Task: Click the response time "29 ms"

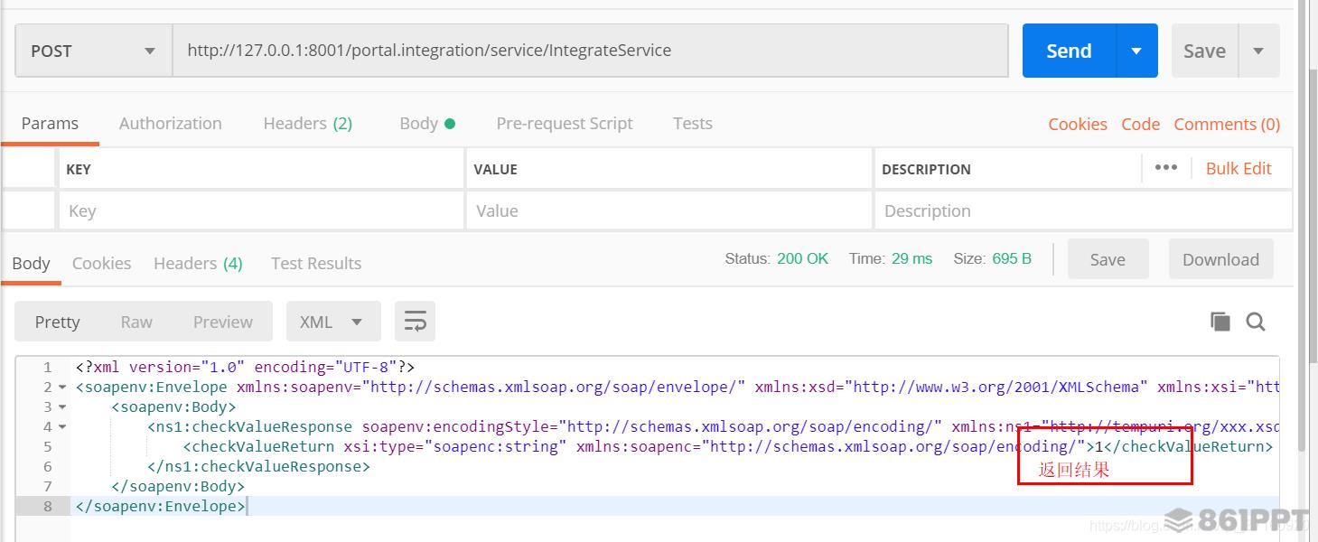Action: pos(911,258)
